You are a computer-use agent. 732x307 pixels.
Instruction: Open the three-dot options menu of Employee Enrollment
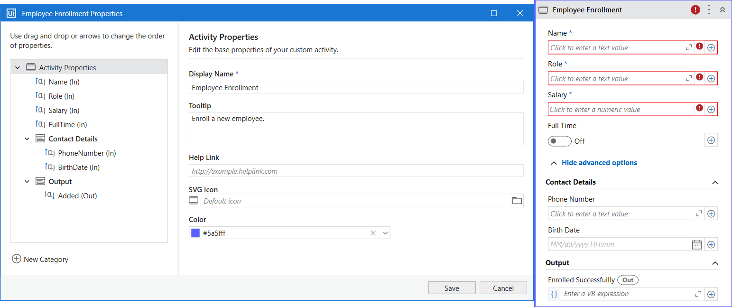709,9
